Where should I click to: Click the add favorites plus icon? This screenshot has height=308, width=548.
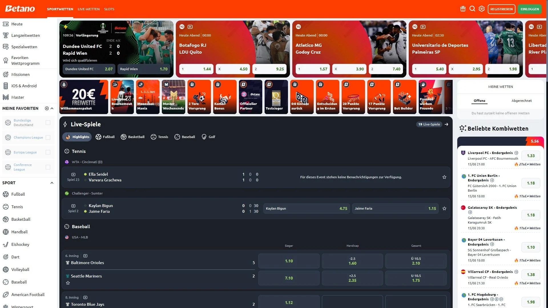coord(47,108)
